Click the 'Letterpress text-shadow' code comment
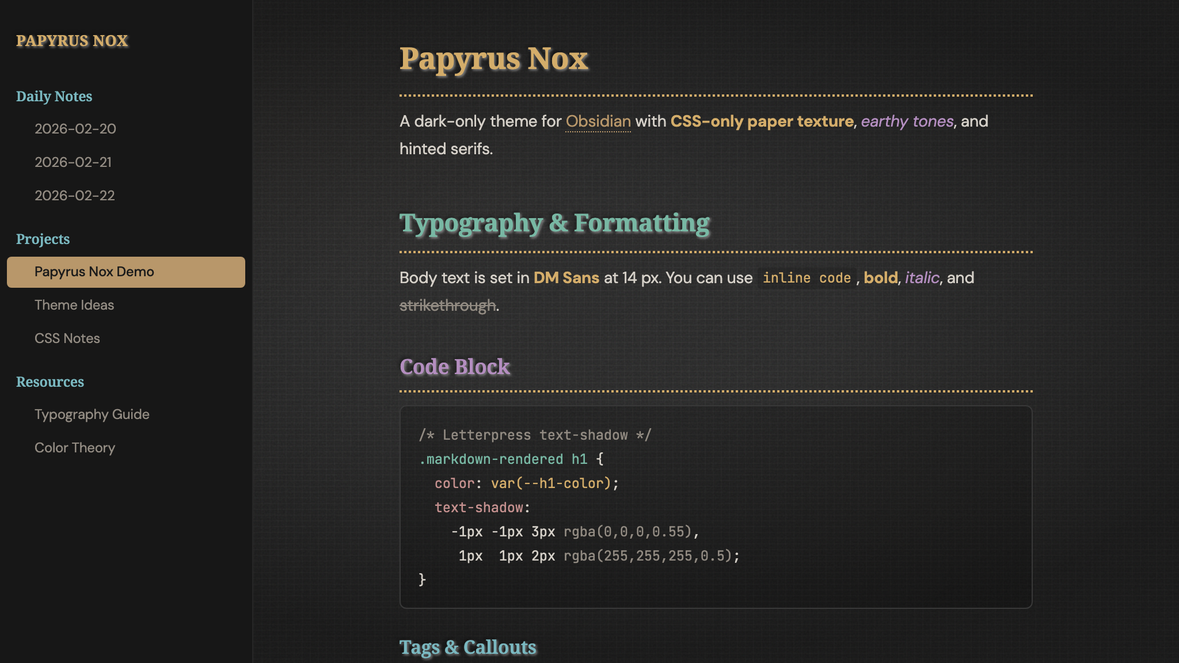The width and height of the screenshot is (1179, 663). (535, 435)
